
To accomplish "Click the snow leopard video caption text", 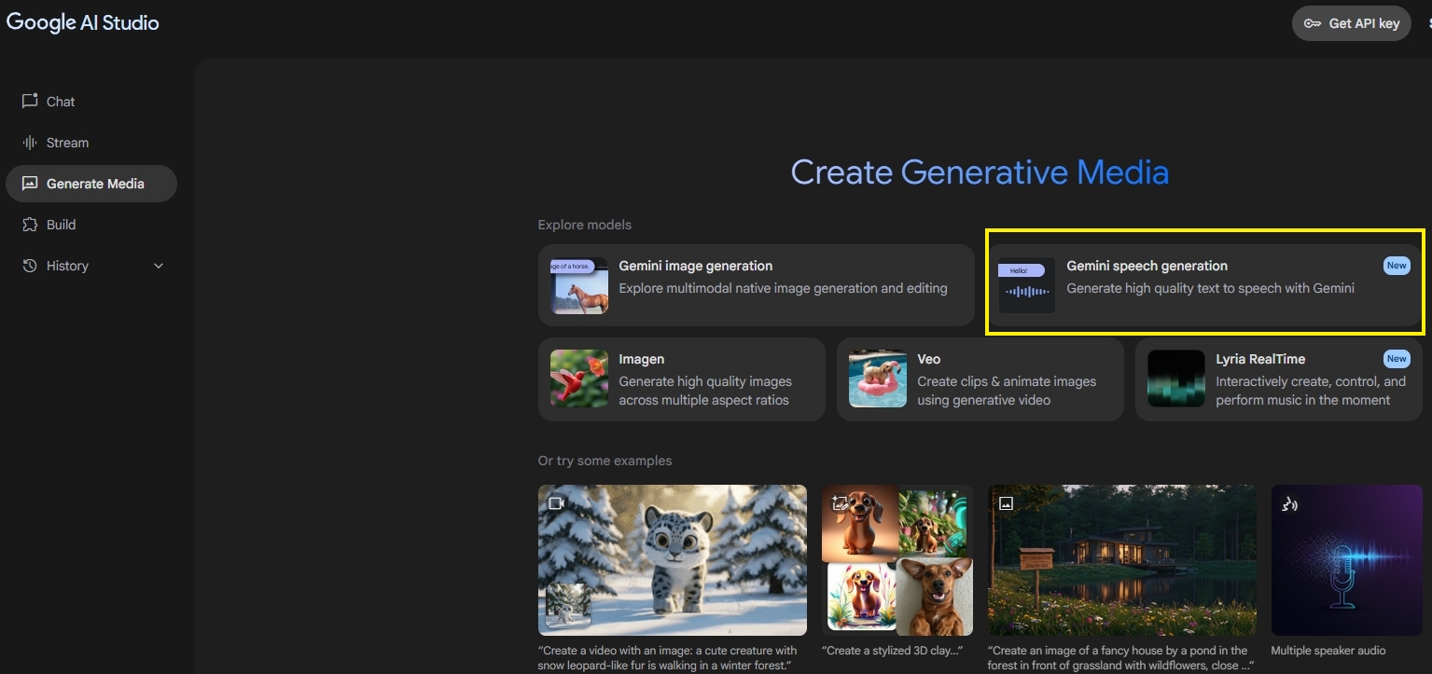I will tap(668, 658).
